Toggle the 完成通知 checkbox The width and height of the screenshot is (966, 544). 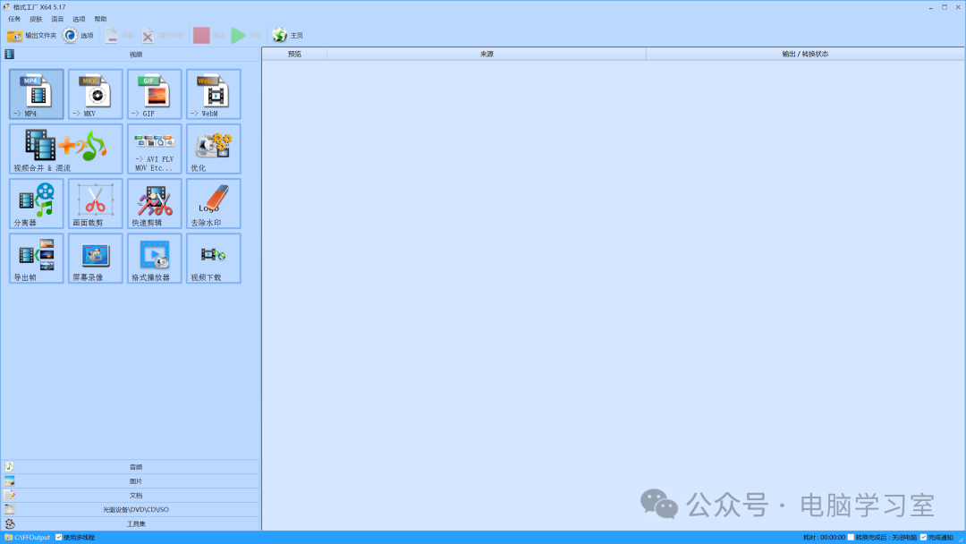923,537
